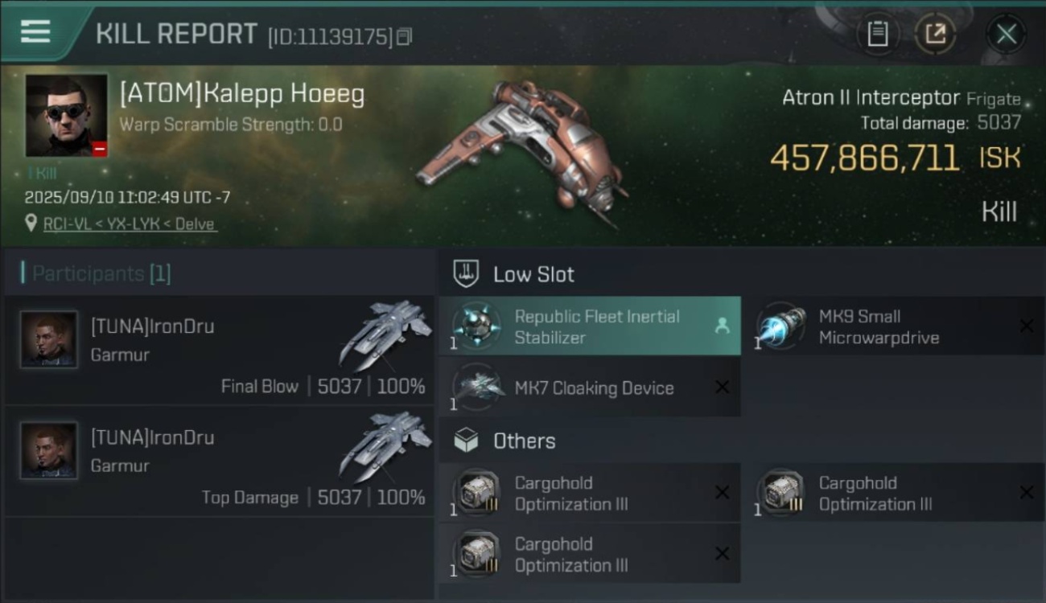The image size is (1046, 603).
Task: Select the Republic Fleet Inertial Stabilizer item
Action: click(x=590, y=326)
